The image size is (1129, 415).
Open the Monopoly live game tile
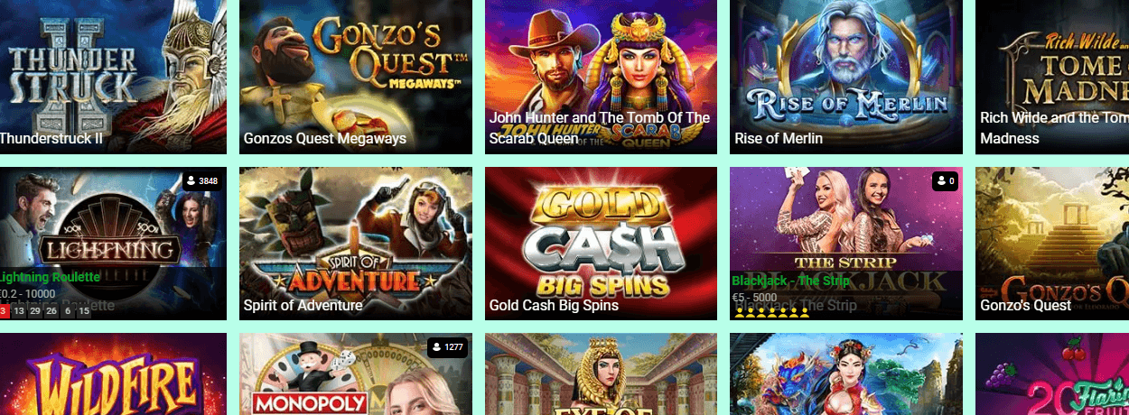click(356, 373)
